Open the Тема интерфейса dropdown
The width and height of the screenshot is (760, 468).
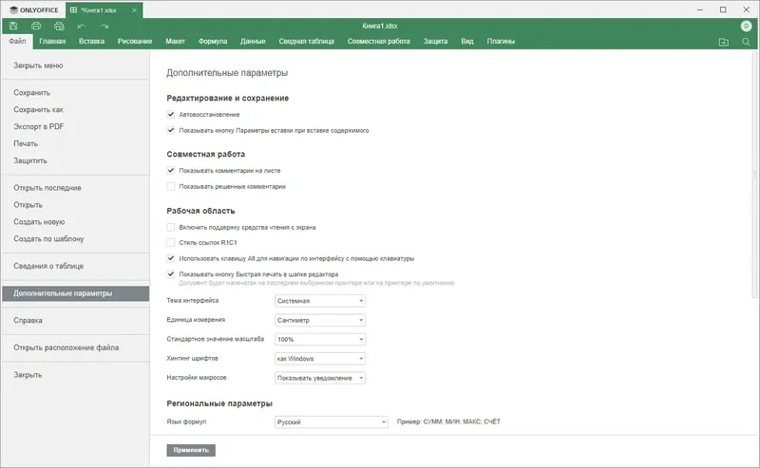(x=320, y=301)
